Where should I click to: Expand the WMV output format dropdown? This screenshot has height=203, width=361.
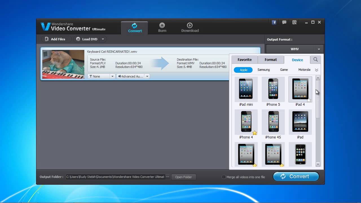tap(319, 49)
